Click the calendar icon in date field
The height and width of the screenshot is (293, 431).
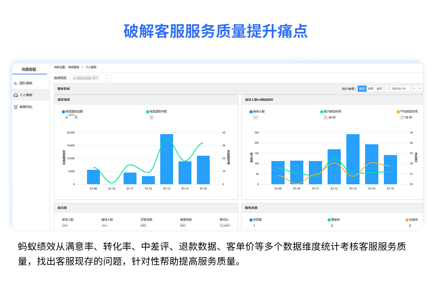pyautogui.click(x=389, y=89)
